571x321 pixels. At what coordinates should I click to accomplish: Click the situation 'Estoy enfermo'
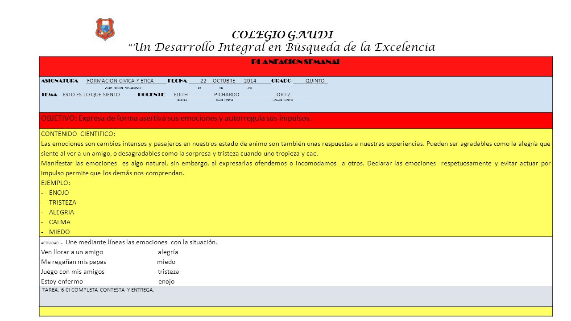(x=62, y=281)
